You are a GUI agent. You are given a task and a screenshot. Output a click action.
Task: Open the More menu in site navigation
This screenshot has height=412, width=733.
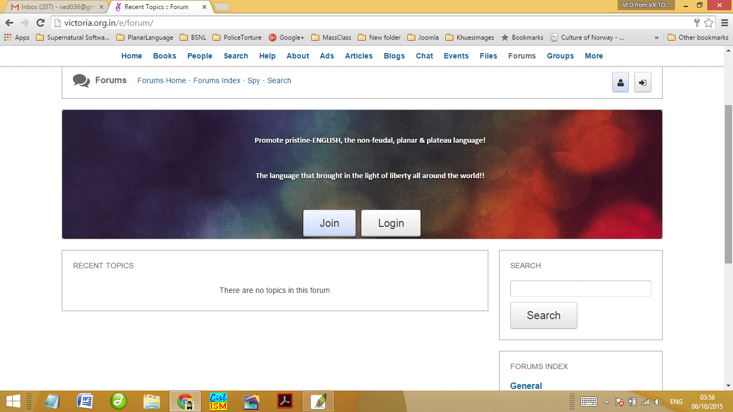pyautogui.click(x=594, y=56)
